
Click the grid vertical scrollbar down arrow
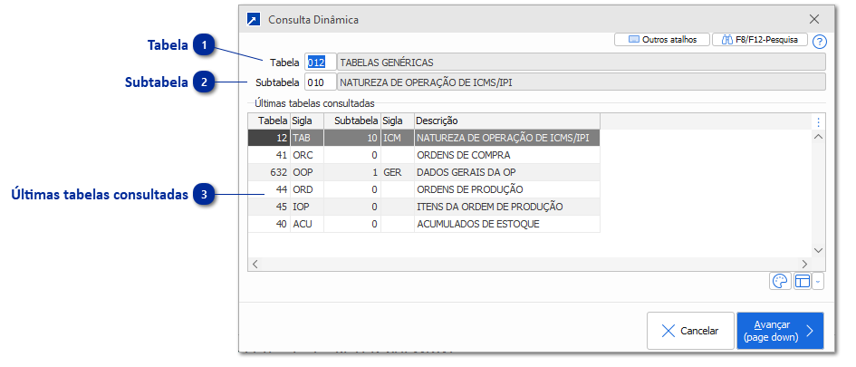point(818,249)
